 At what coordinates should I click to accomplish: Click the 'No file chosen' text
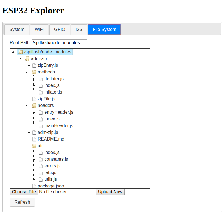click(x=53, y=192)
